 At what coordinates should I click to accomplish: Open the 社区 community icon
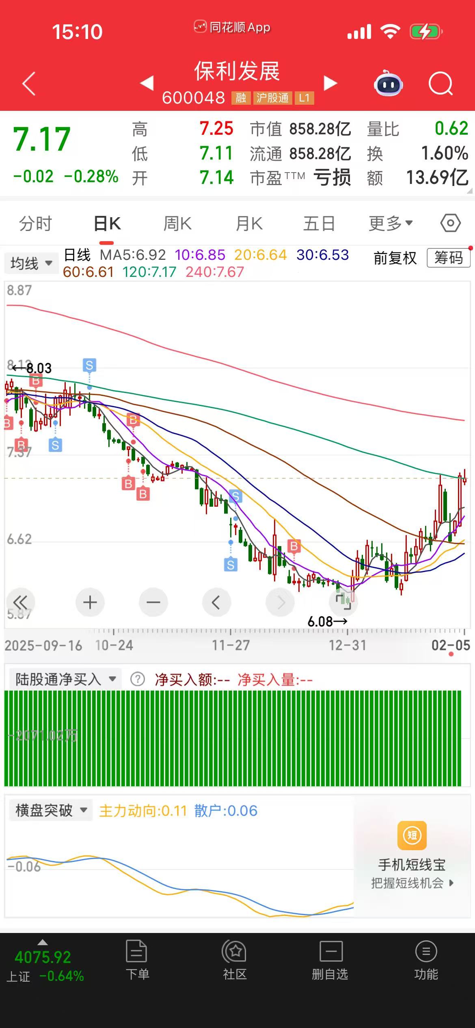pyautogui.click(x=235, y=961)
